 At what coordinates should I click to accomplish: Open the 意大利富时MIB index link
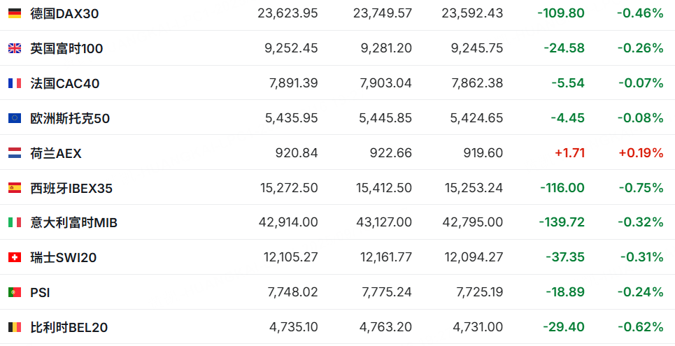point(74,222)
